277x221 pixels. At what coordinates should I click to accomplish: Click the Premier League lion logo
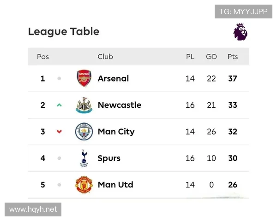point(240,31)
